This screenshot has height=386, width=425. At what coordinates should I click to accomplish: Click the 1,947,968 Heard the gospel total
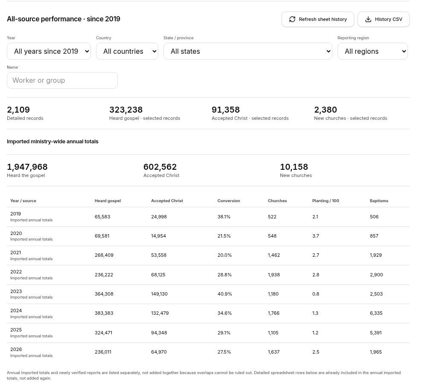pyautogui.click(x=27, y=170)
